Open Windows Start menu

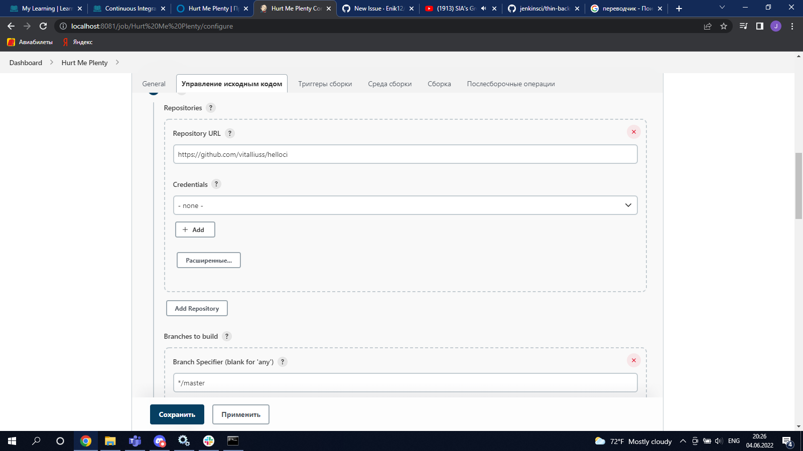[x=12, y=441]
